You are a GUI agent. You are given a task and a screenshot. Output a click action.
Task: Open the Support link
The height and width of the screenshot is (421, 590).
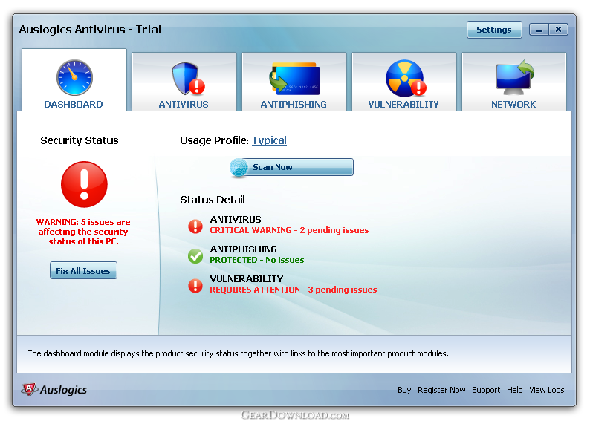[x=486, y=390]
